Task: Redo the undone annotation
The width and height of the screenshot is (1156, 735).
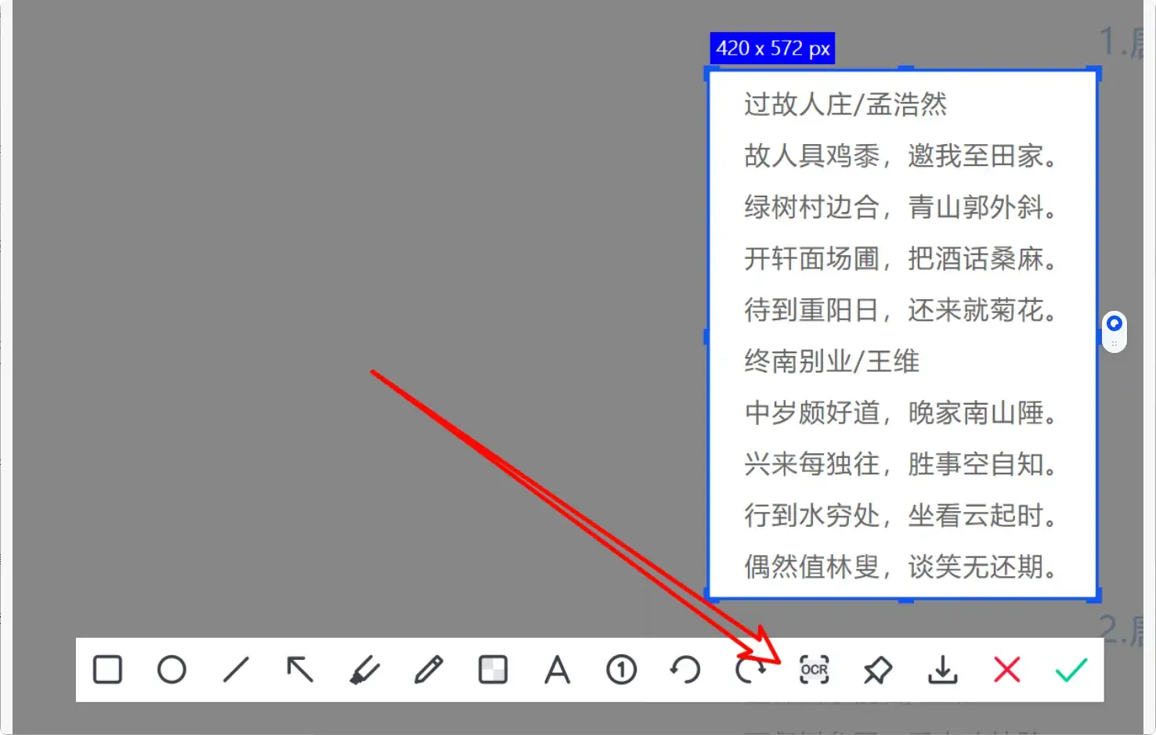Action: point(750,670)
